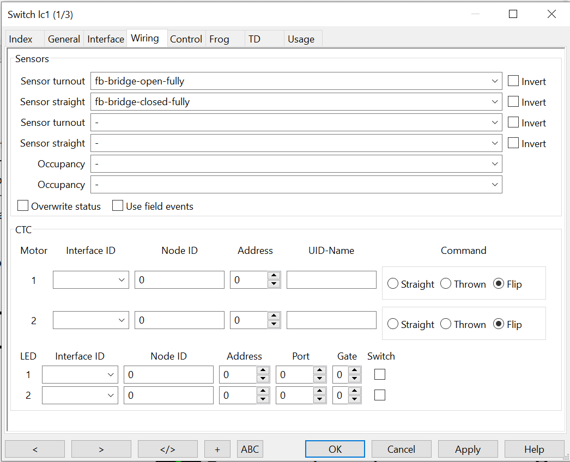Click the Apply button
This screenshot has height=462, width=570.
[468, 448]
